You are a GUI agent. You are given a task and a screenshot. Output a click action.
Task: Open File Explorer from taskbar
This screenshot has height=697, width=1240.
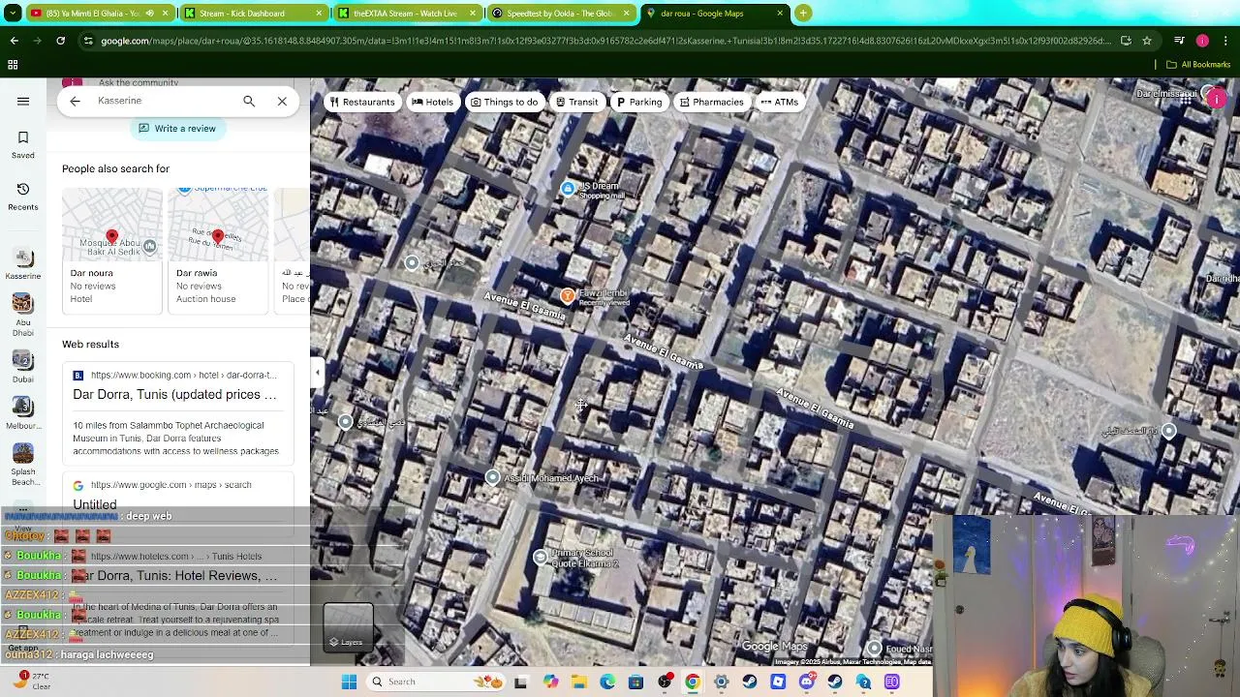point(578,682)
